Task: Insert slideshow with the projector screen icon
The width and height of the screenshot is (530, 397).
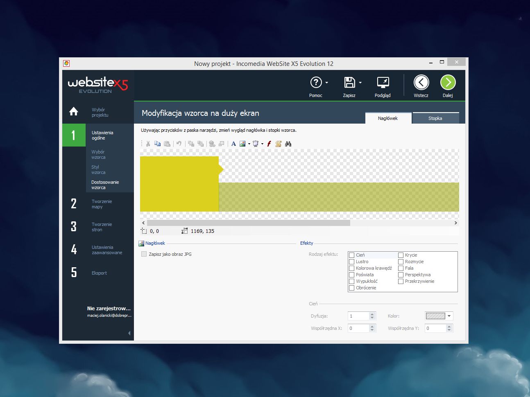Action: click(256, 144)
